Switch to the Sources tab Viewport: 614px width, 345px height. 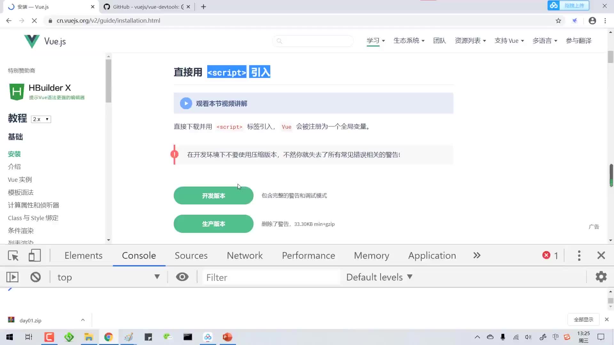[191, 256]
